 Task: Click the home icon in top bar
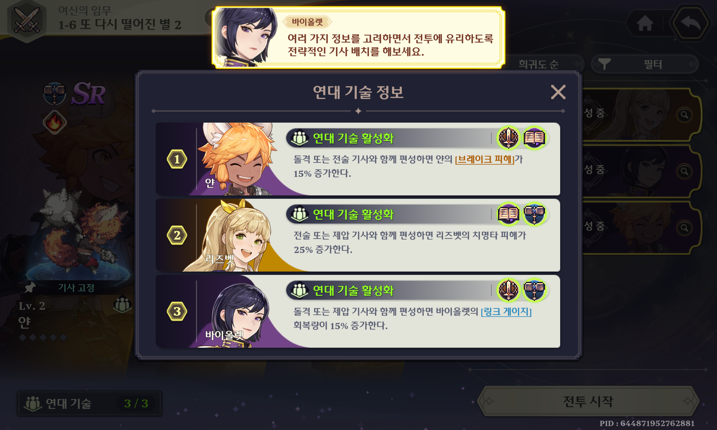pyautogui.click(x=645, y=23)
